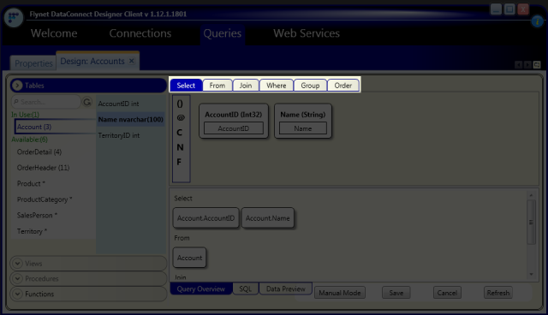
Task: Select the Where clause tab
Action: tap(276, 86)
